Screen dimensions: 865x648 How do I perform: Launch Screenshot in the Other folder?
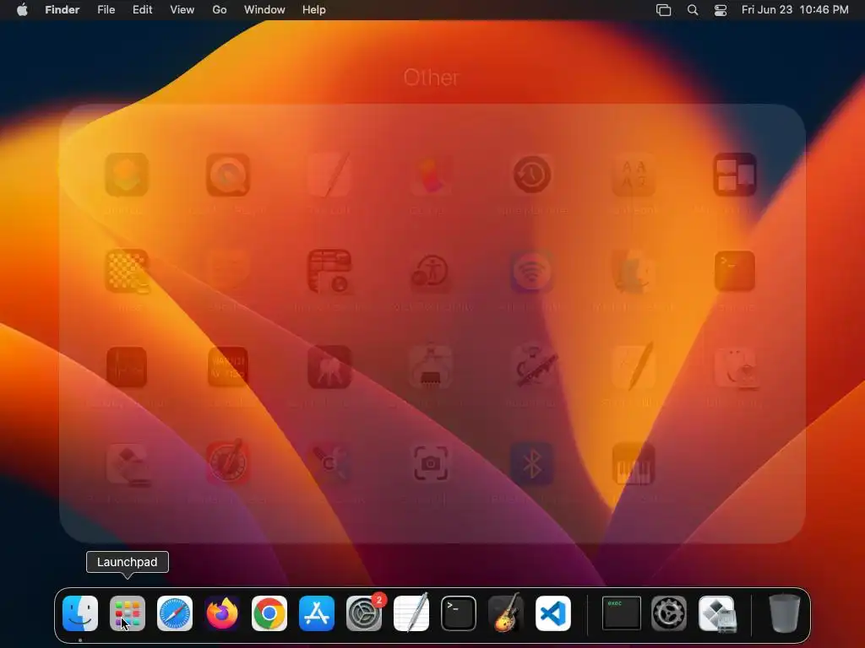click(x=431, y=464)
